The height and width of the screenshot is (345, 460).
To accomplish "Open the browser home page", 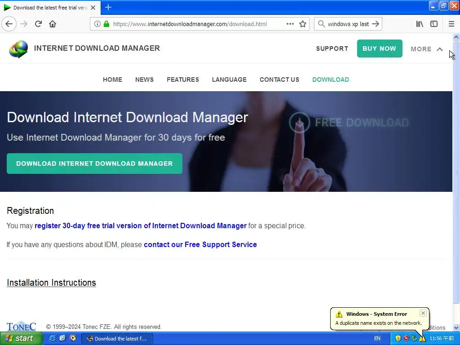I will (x=53, y=24).
